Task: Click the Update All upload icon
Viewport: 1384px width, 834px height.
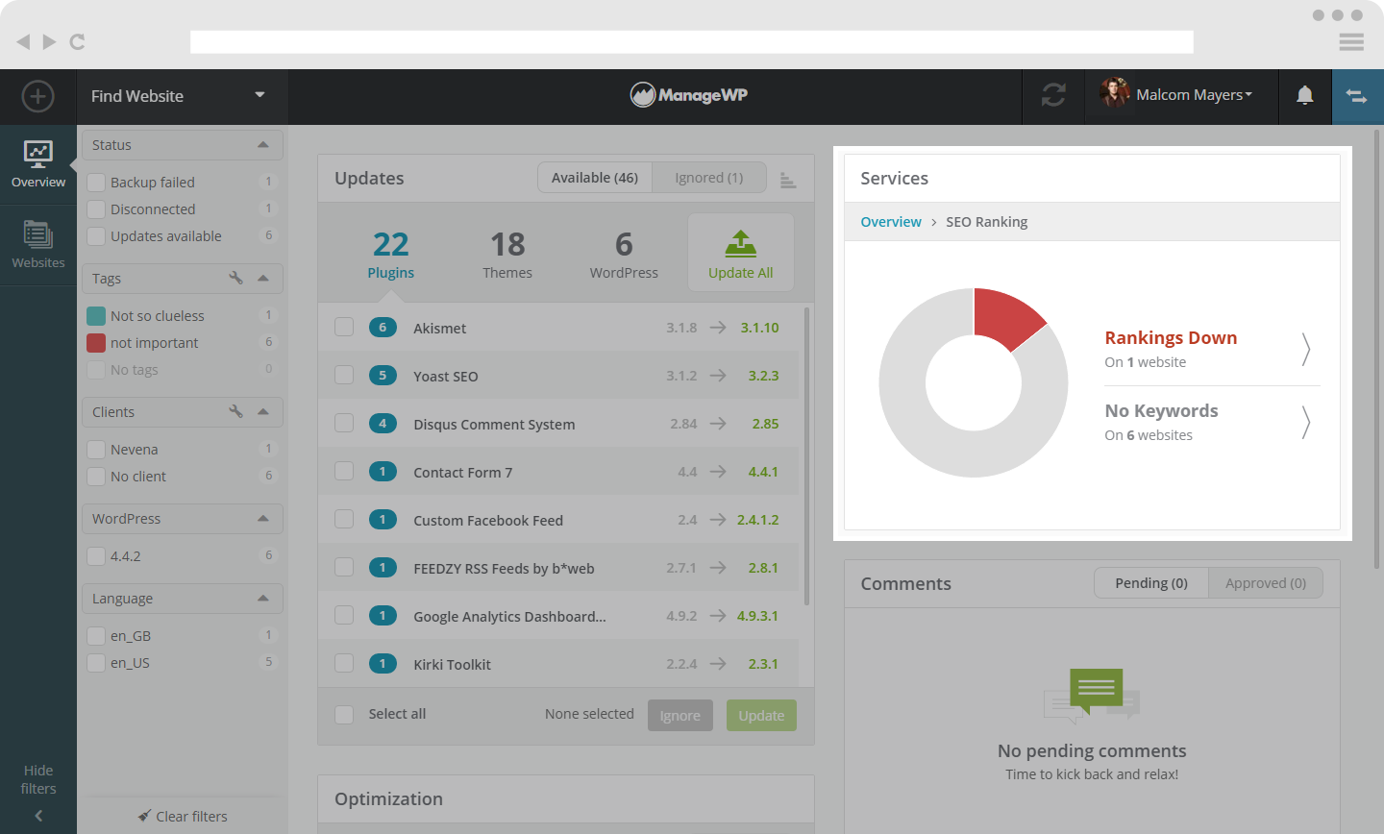Action: point(740,244)
